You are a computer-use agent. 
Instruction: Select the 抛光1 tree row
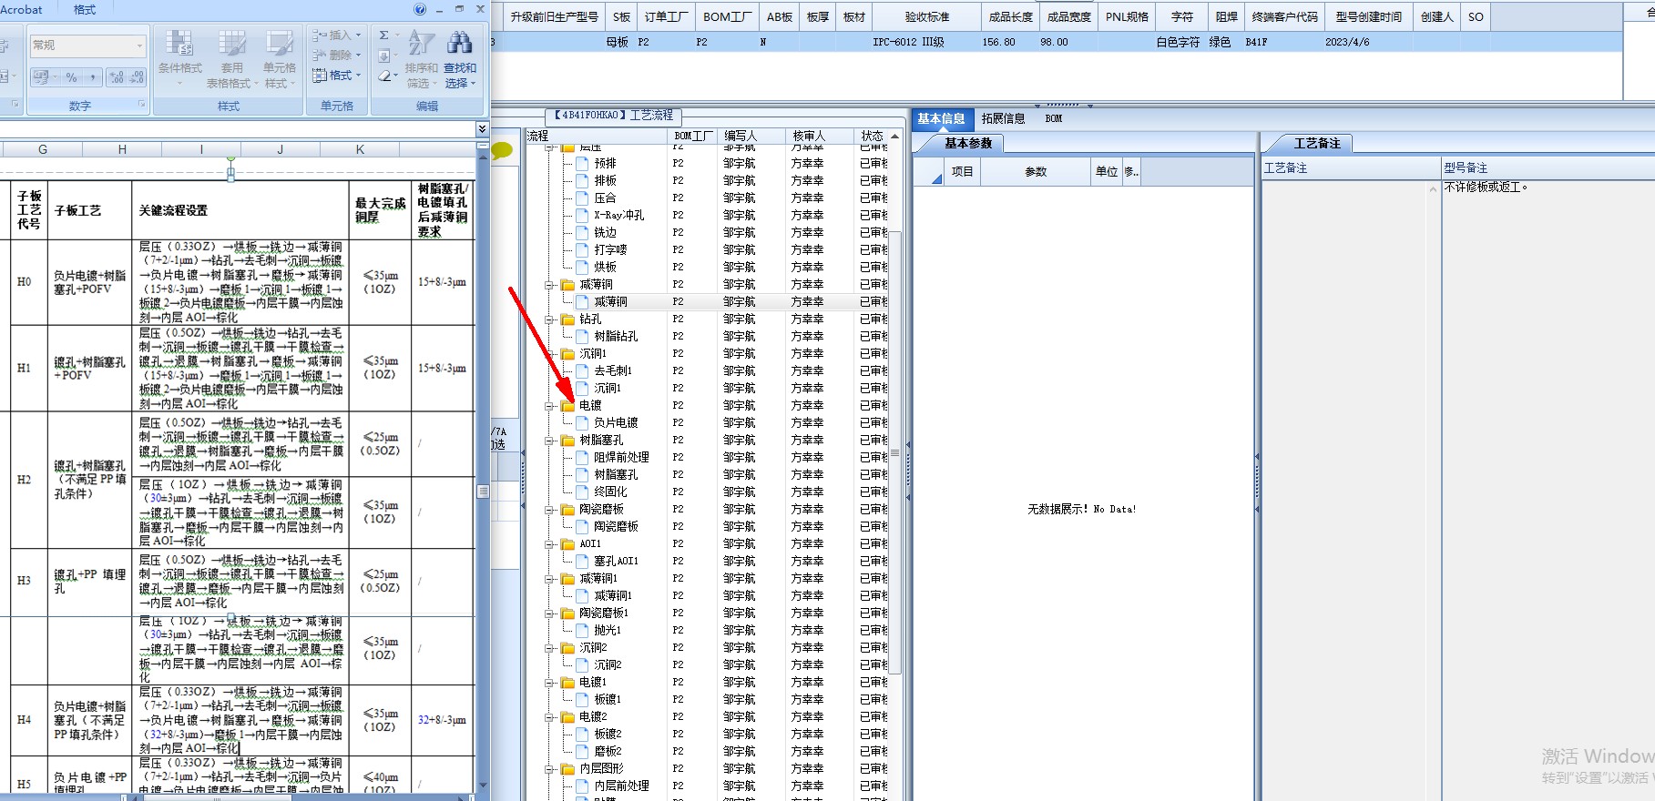click(608, 631)
